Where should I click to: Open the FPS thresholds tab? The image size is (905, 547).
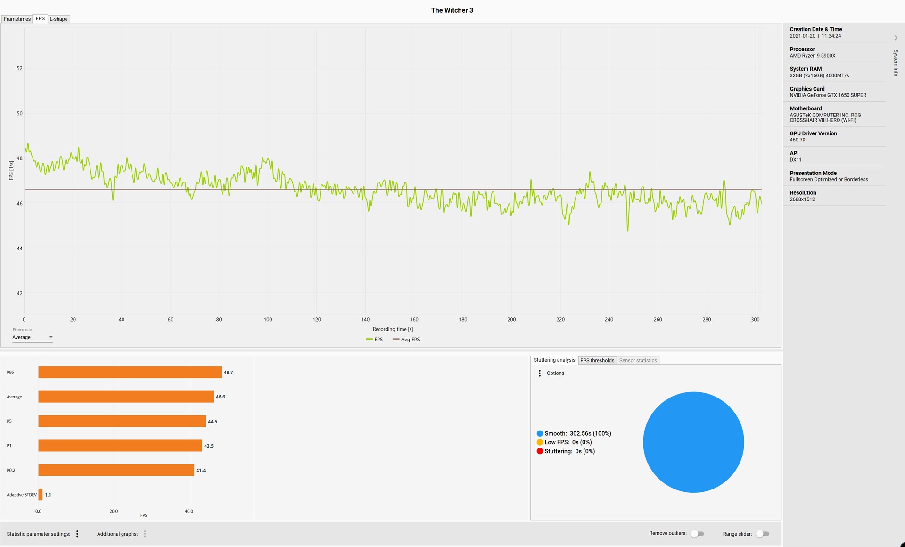pyautogui.click(x=597, y=360)
